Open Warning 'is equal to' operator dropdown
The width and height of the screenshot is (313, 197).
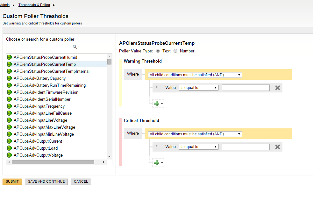click(x=199, y=88)
